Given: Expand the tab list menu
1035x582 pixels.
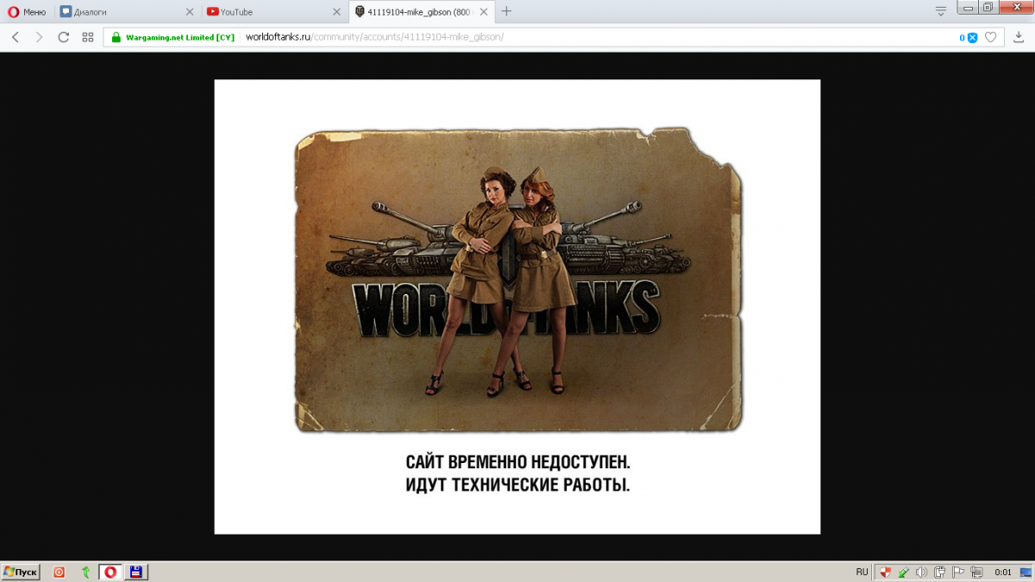Looking at the screenshot, I should (941, 11).
